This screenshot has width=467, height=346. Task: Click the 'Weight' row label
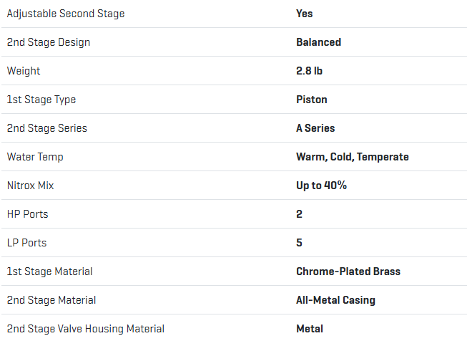[x=24, y=71]
